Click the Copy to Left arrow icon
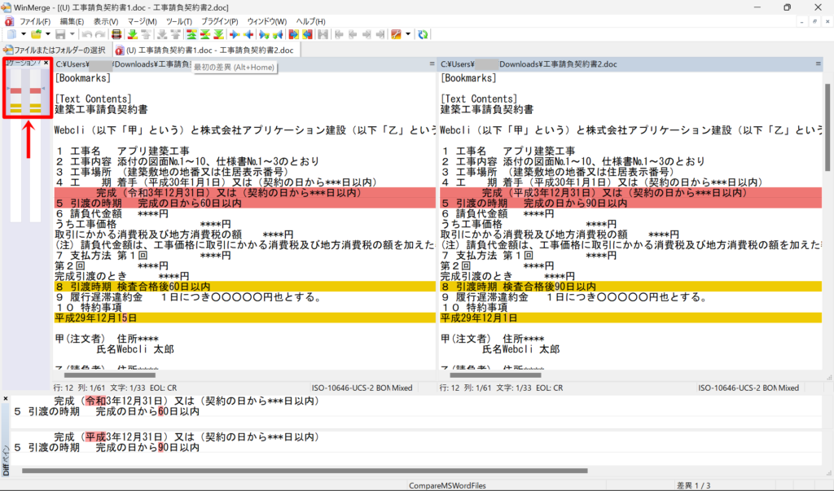This screenshot has width=834, height=491. (247, 34)
